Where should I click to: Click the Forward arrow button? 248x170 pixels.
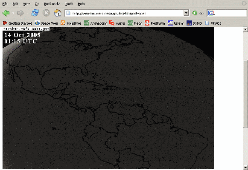20,13
